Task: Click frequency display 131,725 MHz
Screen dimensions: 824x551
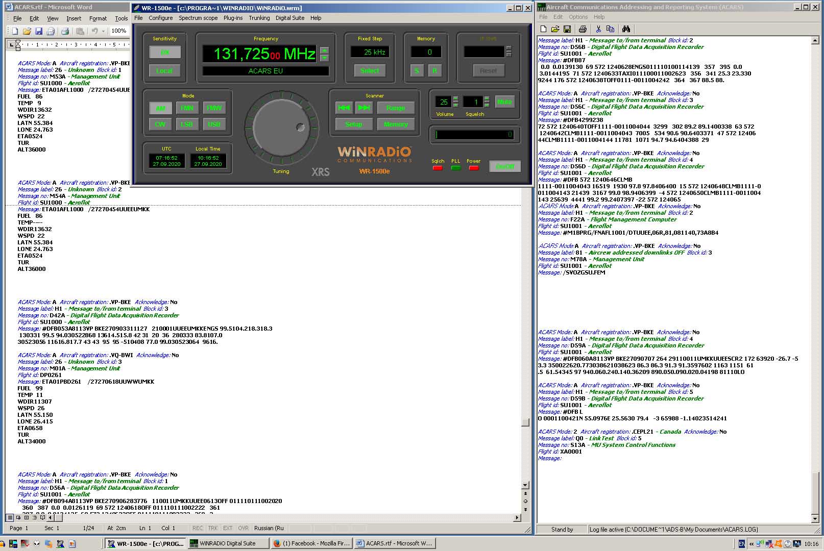Action: pos(259,54)
